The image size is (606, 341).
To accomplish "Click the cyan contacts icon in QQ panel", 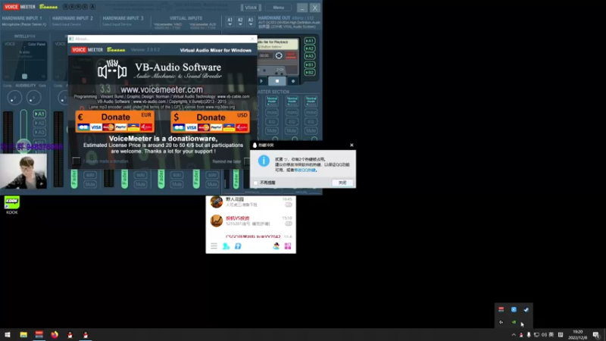I will point(226,246).
